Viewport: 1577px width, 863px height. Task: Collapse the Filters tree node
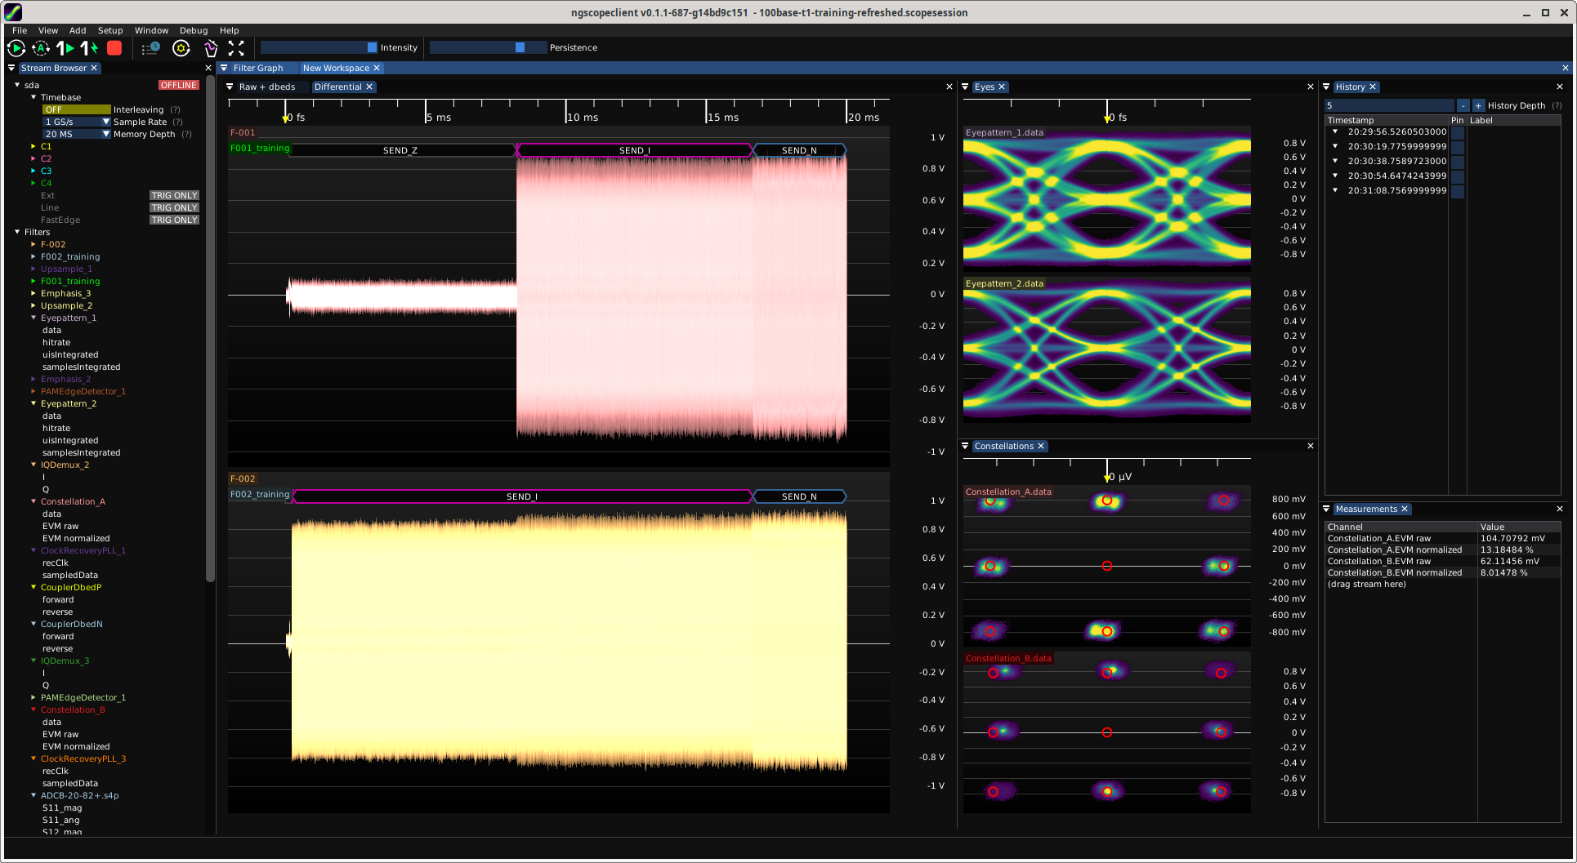17,232
